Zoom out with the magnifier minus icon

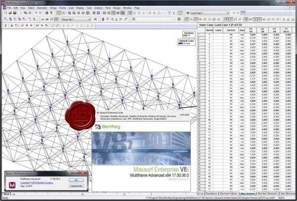click(74, 13)
